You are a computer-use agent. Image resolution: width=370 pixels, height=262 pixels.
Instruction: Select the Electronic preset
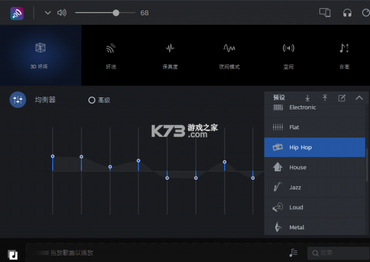315,111
